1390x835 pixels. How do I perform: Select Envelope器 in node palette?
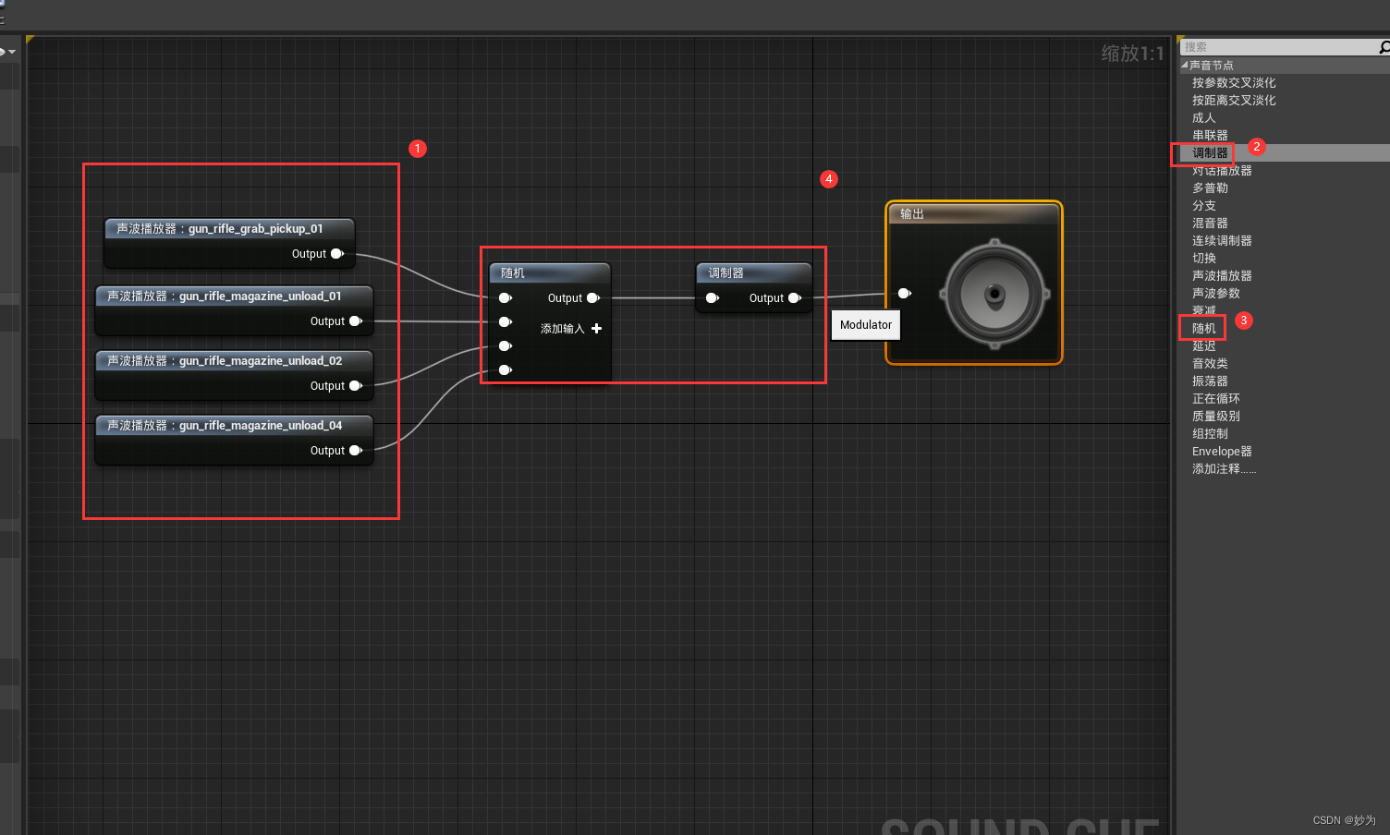tap(1222, 452)
